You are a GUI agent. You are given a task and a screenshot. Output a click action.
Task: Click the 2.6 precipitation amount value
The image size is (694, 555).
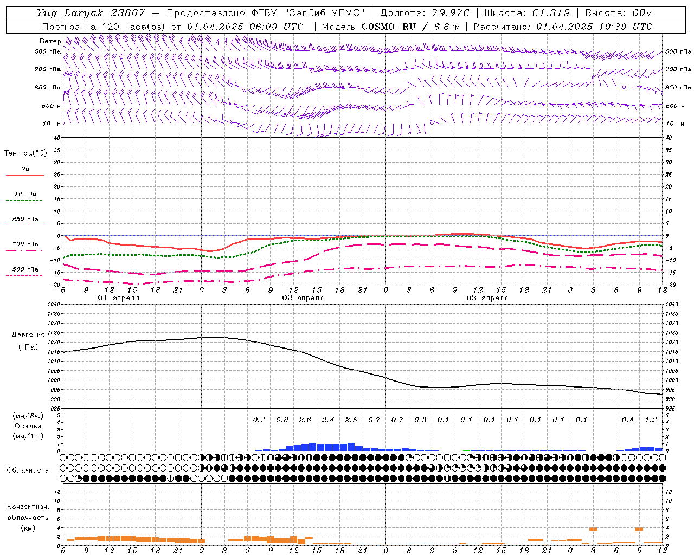tap(305, 420)
